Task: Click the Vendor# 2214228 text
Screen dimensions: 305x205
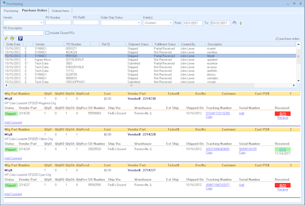Action: (x=142, y=134)
